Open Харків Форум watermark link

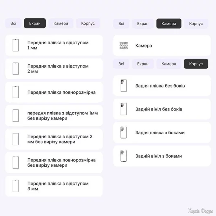click(201, 211)
